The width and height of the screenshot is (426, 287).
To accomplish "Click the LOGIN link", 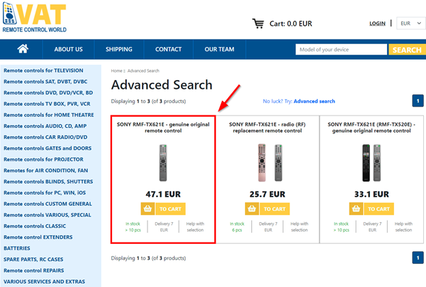I will tap(377, 23).
